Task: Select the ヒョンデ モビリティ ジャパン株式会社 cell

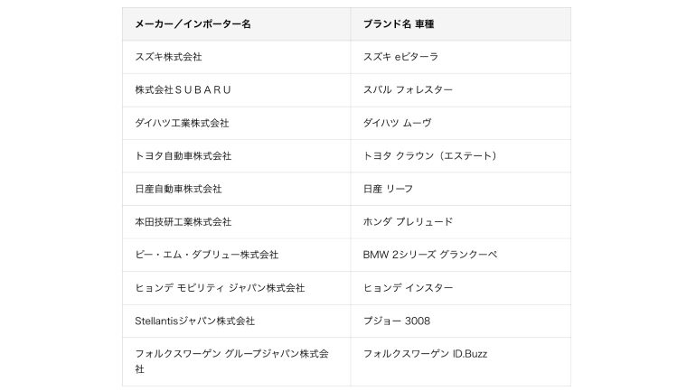Action: [x=219, y=288]
